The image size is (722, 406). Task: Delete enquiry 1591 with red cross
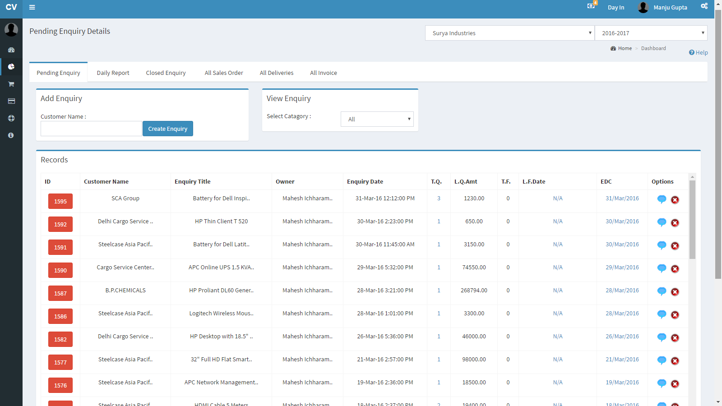click(675, 246)
